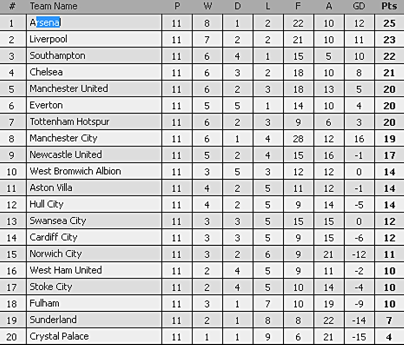Click the Manchester United row

tap(202, 88)
